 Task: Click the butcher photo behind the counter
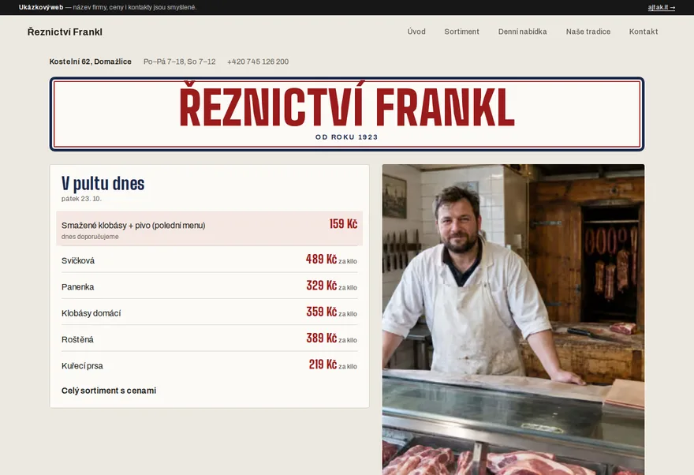[513, 320]
